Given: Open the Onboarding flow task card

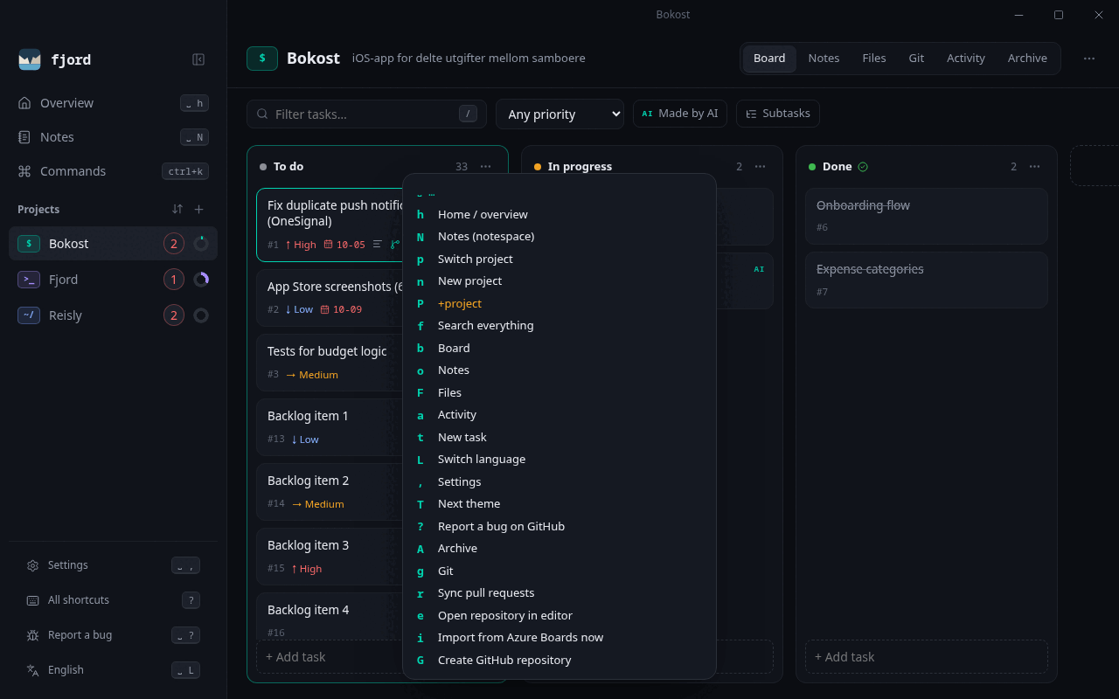Looking at the screenshot, I should (x=927, y=216).
